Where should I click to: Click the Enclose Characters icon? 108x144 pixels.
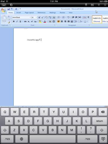tap(54, 21)
